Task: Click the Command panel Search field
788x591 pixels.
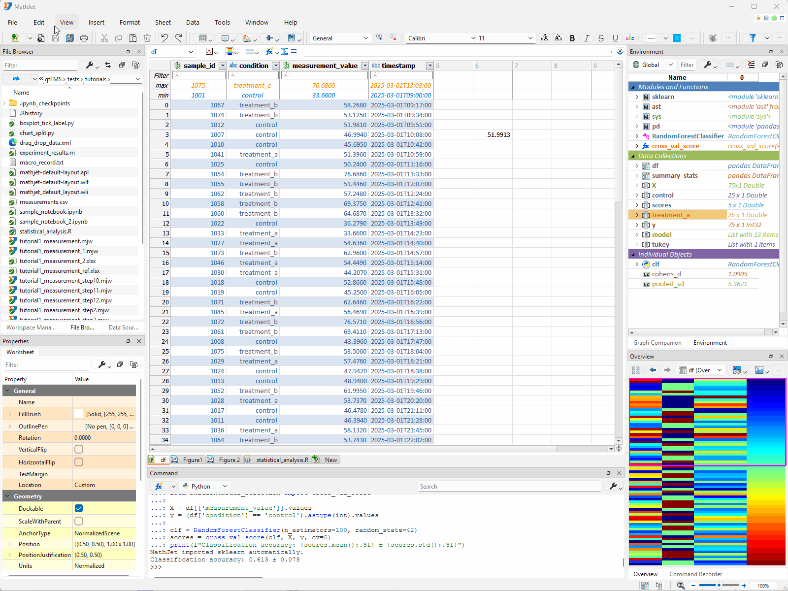Action: (x=510, y=486)
